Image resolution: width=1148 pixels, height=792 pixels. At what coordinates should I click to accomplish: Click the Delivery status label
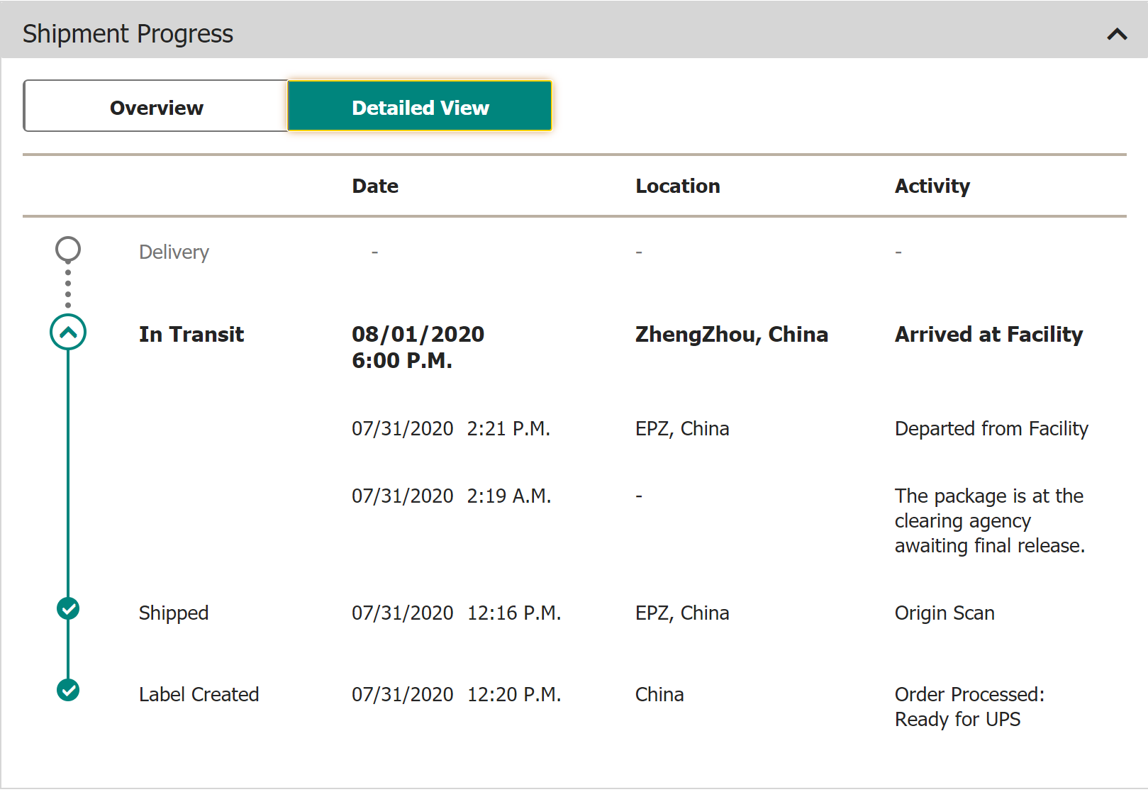174,252
